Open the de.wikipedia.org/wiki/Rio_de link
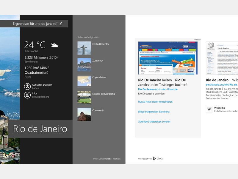The width and height of the screenshot is (238, 179). 222,85
